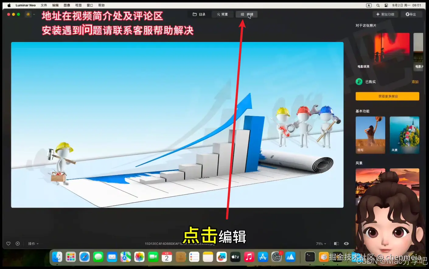This screenshot has width=429, height=269.
Task: Open the 操作 actions dropdown
Action: [33, 243]
